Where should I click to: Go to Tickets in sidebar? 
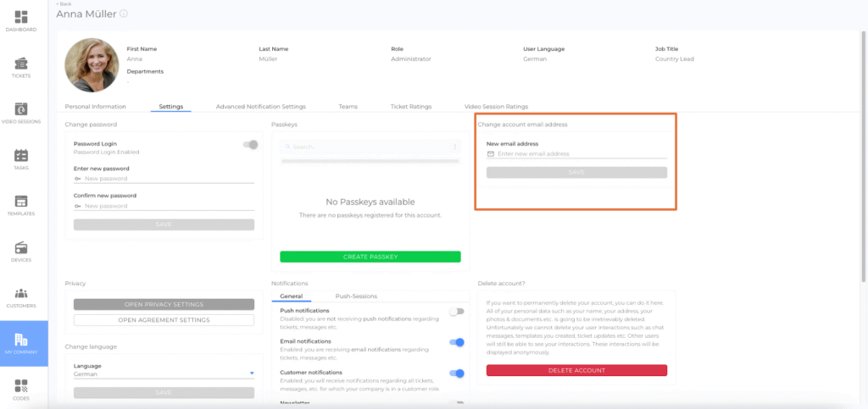(21, 64)
